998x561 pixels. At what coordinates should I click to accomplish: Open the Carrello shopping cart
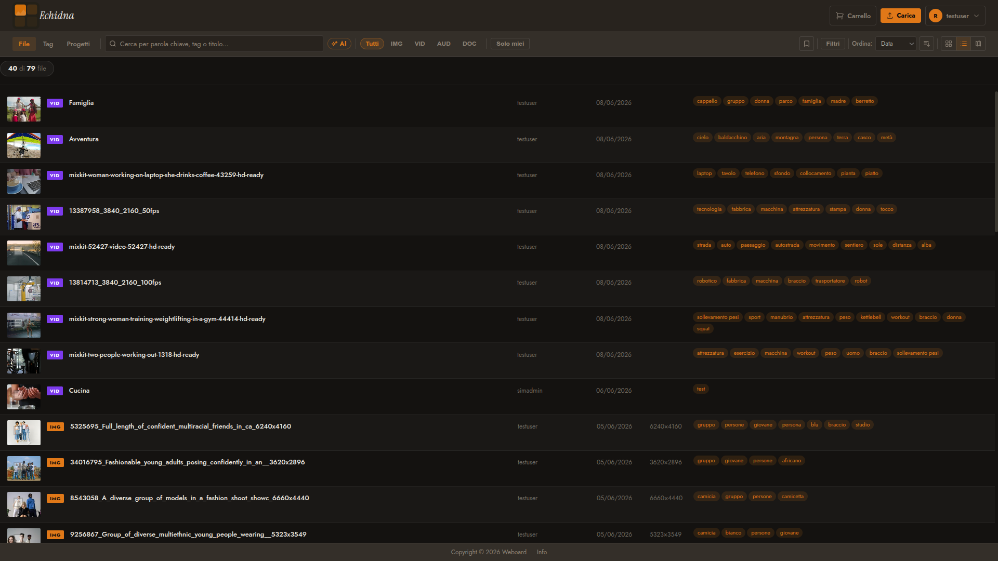852,16
